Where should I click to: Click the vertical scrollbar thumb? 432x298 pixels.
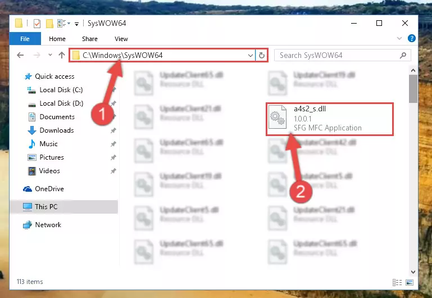(x=413, y=89)
